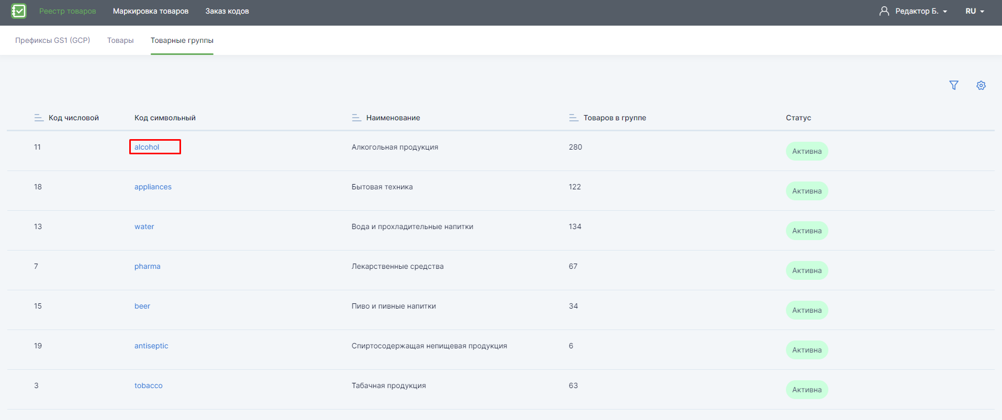The height and width of the screenshot is (420, 1002).
Task: Click Активна badge in beer row
Action: point(807,310)
